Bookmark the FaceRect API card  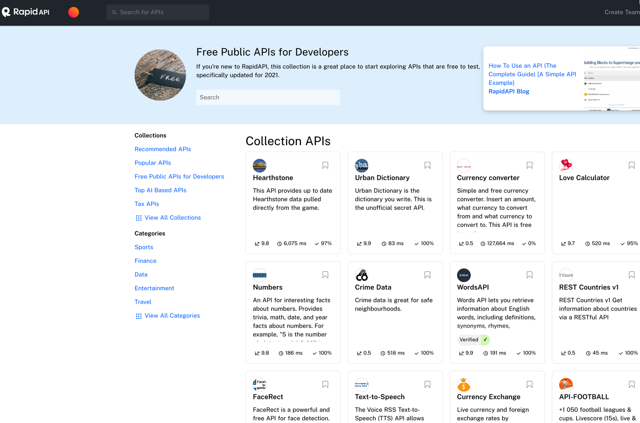[x=326, y=384]
